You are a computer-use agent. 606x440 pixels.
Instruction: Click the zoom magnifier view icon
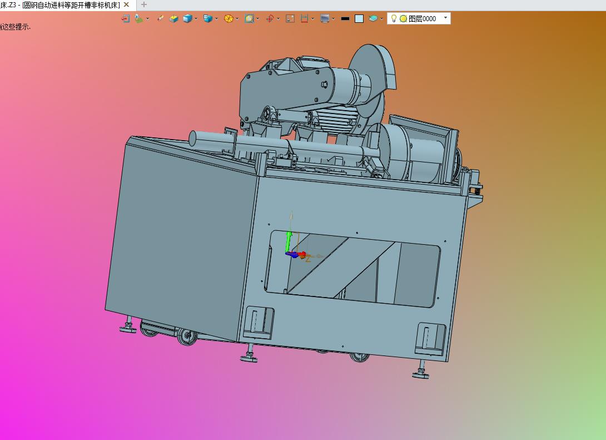(249, 18)
